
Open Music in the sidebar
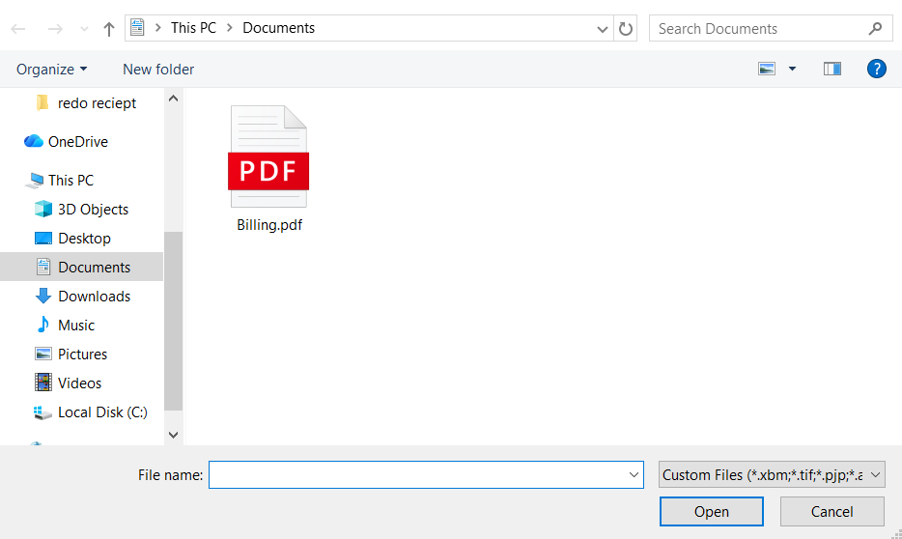click(76, 325)
